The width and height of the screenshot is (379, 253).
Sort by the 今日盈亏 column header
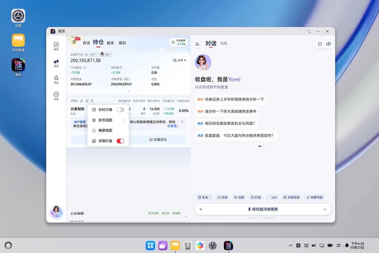(168, 101)
